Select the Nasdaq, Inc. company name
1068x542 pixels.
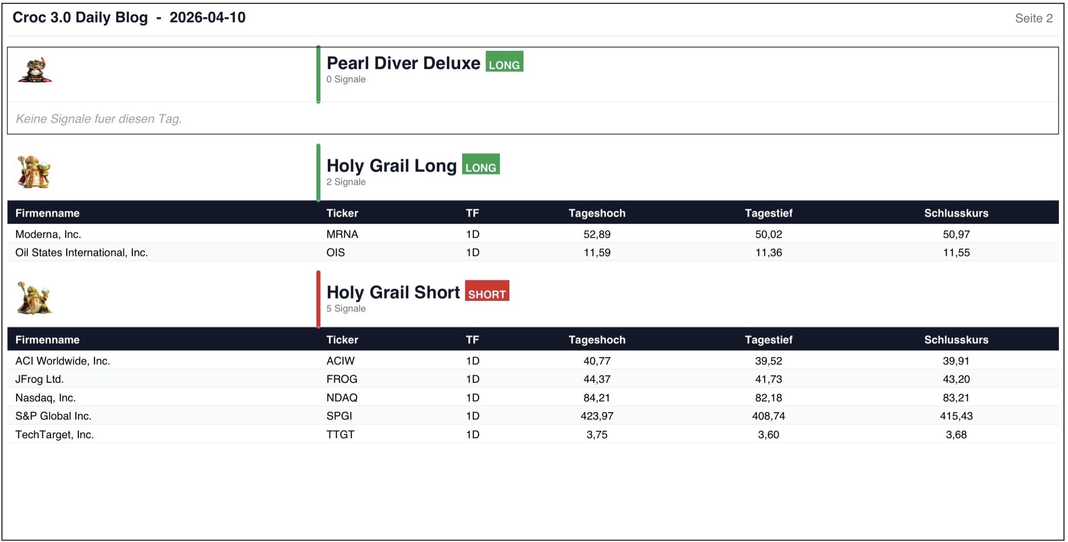[45, 398]
